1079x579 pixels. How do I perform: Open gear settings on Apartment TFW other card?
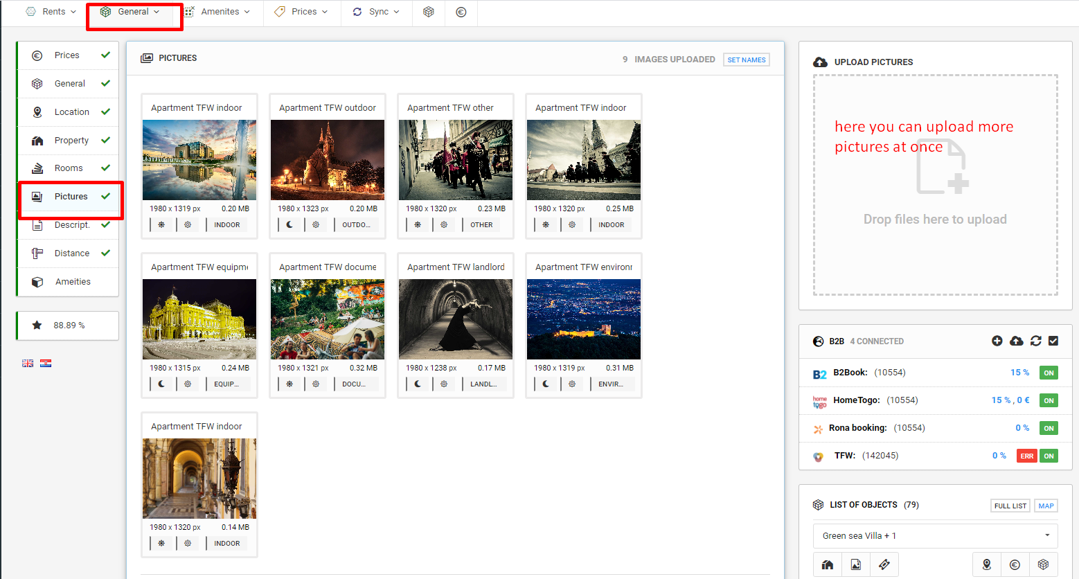[444, 224]
